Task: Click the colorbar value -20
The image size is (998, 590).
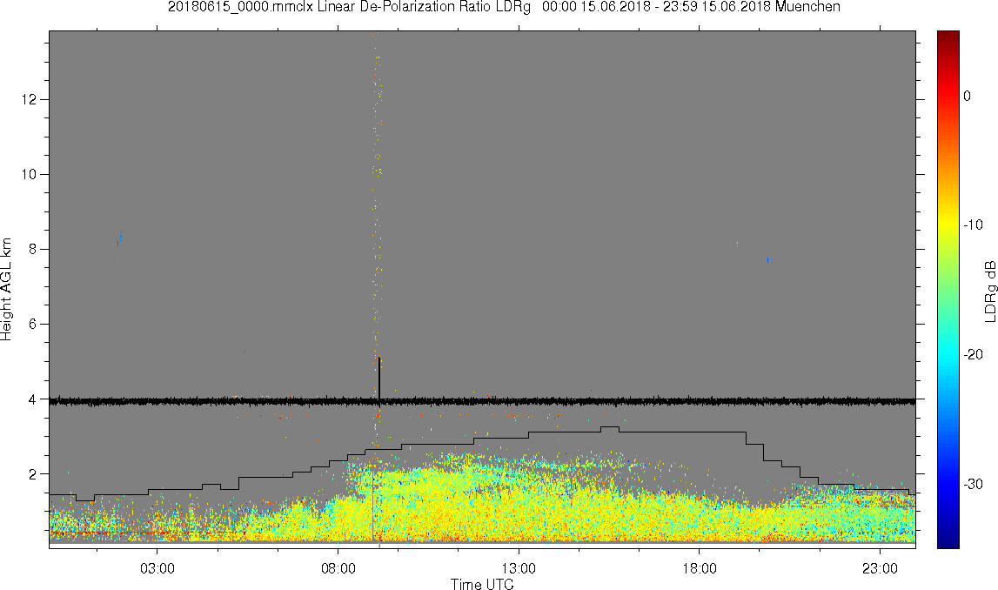Action: coord(973,354)
